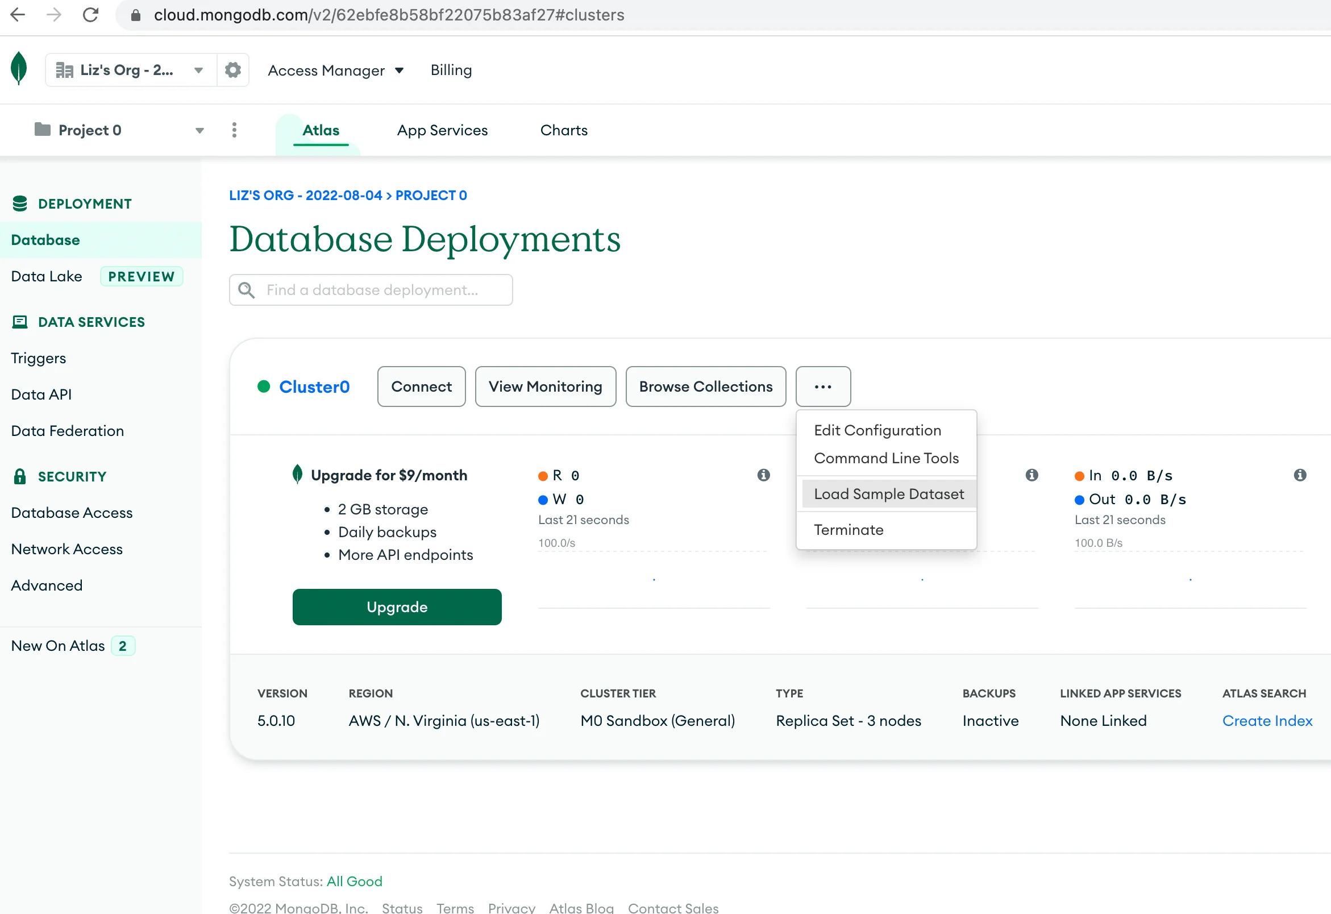The image size is (1331, 914).
Task: Click the PREVIEW badge next to Data Lake
Action: click(142, 277)
